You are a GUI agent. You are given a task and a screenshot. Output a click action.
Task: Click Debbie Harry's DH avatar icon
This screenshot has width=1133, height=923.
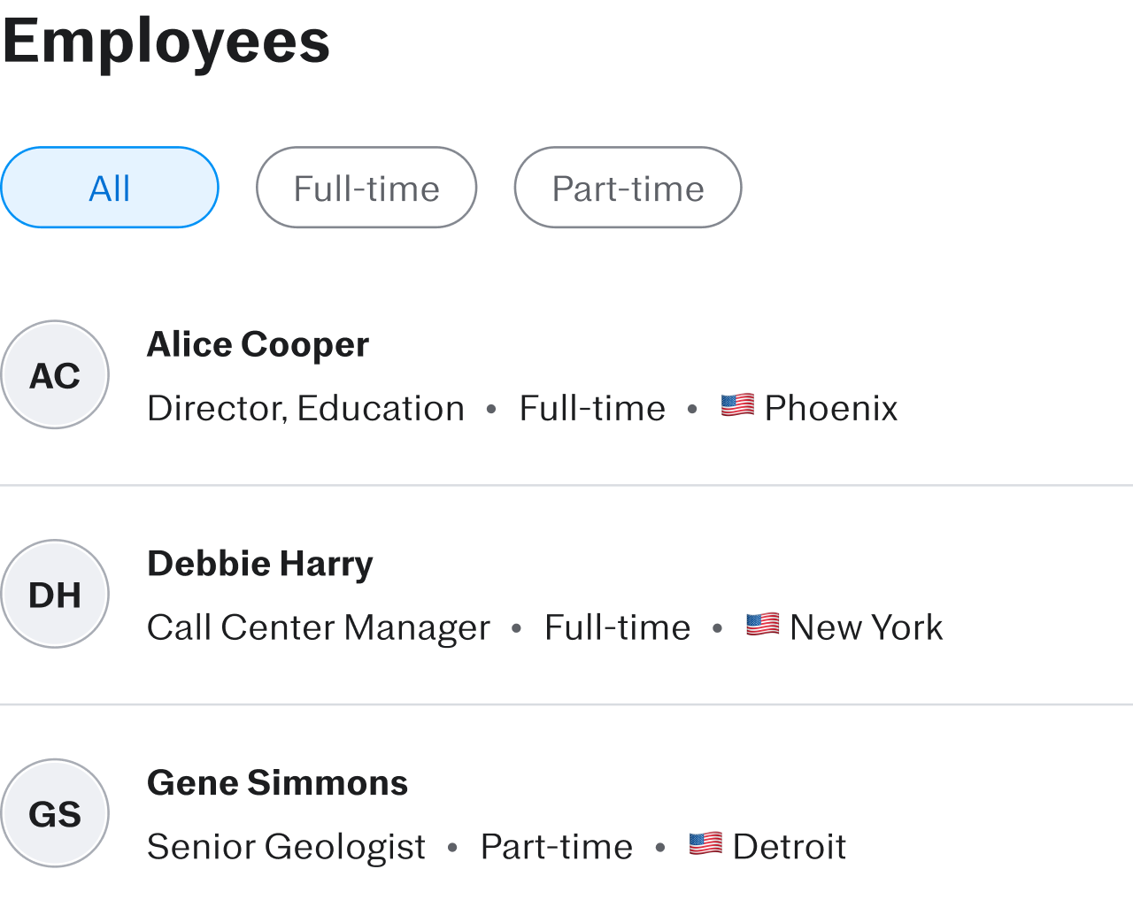coord(55,593)
